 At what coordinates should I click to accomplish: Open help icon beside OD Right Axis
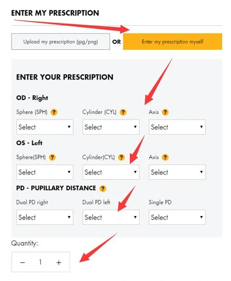[x=165, y=112]
